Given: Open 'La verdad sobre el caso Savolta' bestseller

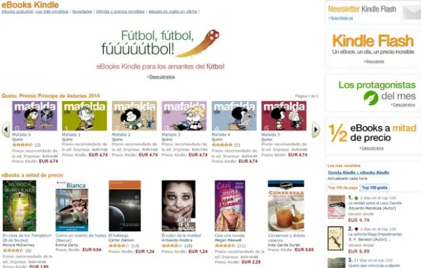Looking at the screenshot, I should point(375,203).
